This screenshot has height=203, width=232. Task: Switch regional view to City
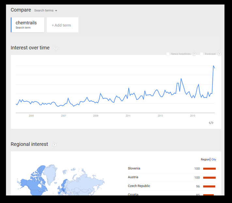[214, 160]
